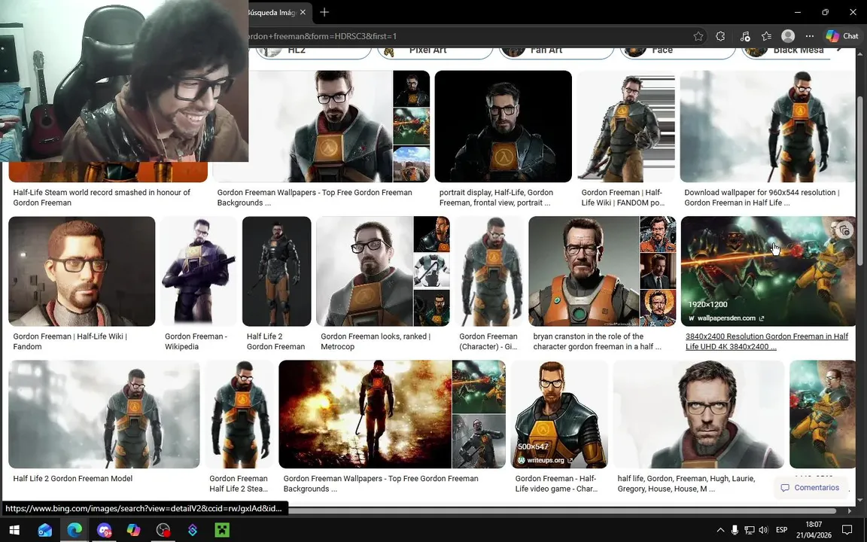Show hidden system tray icons
867x542 pixels.
(720, 530)
